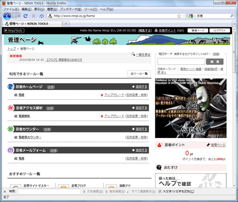The width and height of the screenshot is (238, 202).
Task: Reload the page with the refresh icon
Action: click(25, 16)
